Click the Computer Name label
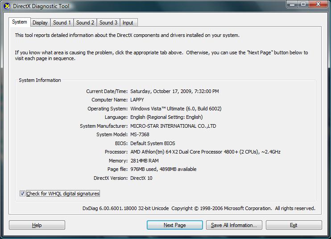 pyautogui.click(x=110, y=100)
